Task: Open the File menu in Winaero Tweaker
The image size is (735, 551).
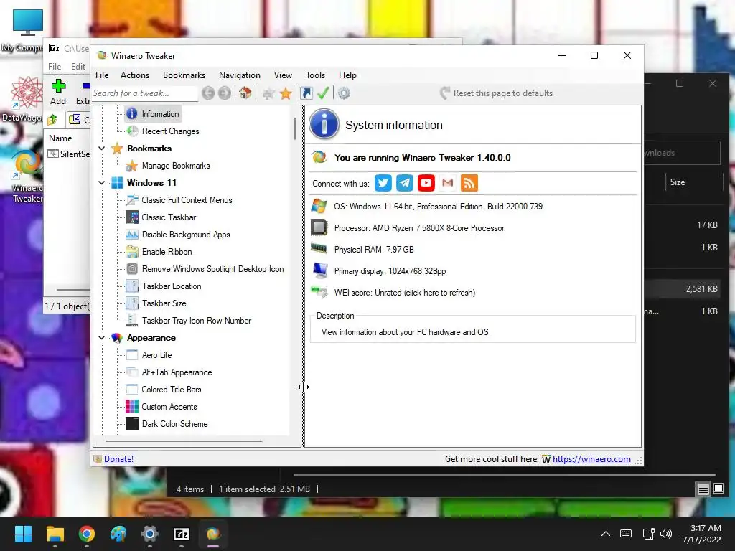Action: [x=102, y=75]
